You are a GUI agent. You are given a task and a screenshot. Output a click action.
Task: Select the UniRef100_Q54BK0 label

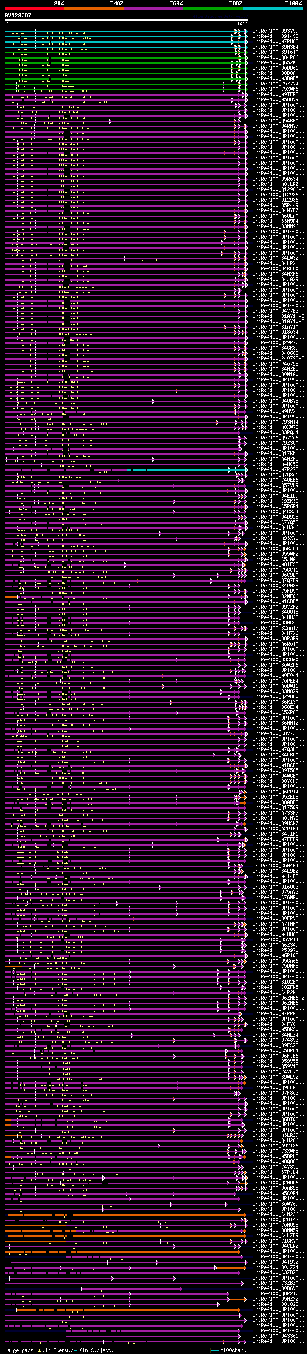click(x=275, y=121)
